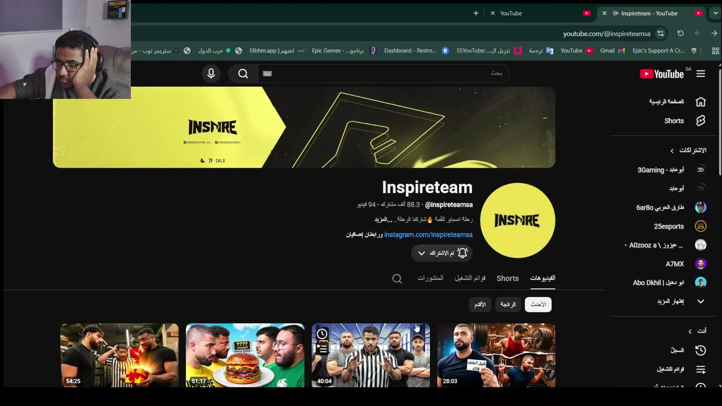Open the Gmail bookmark
Screen dimensions: 722x406
(x=612, y=51)
